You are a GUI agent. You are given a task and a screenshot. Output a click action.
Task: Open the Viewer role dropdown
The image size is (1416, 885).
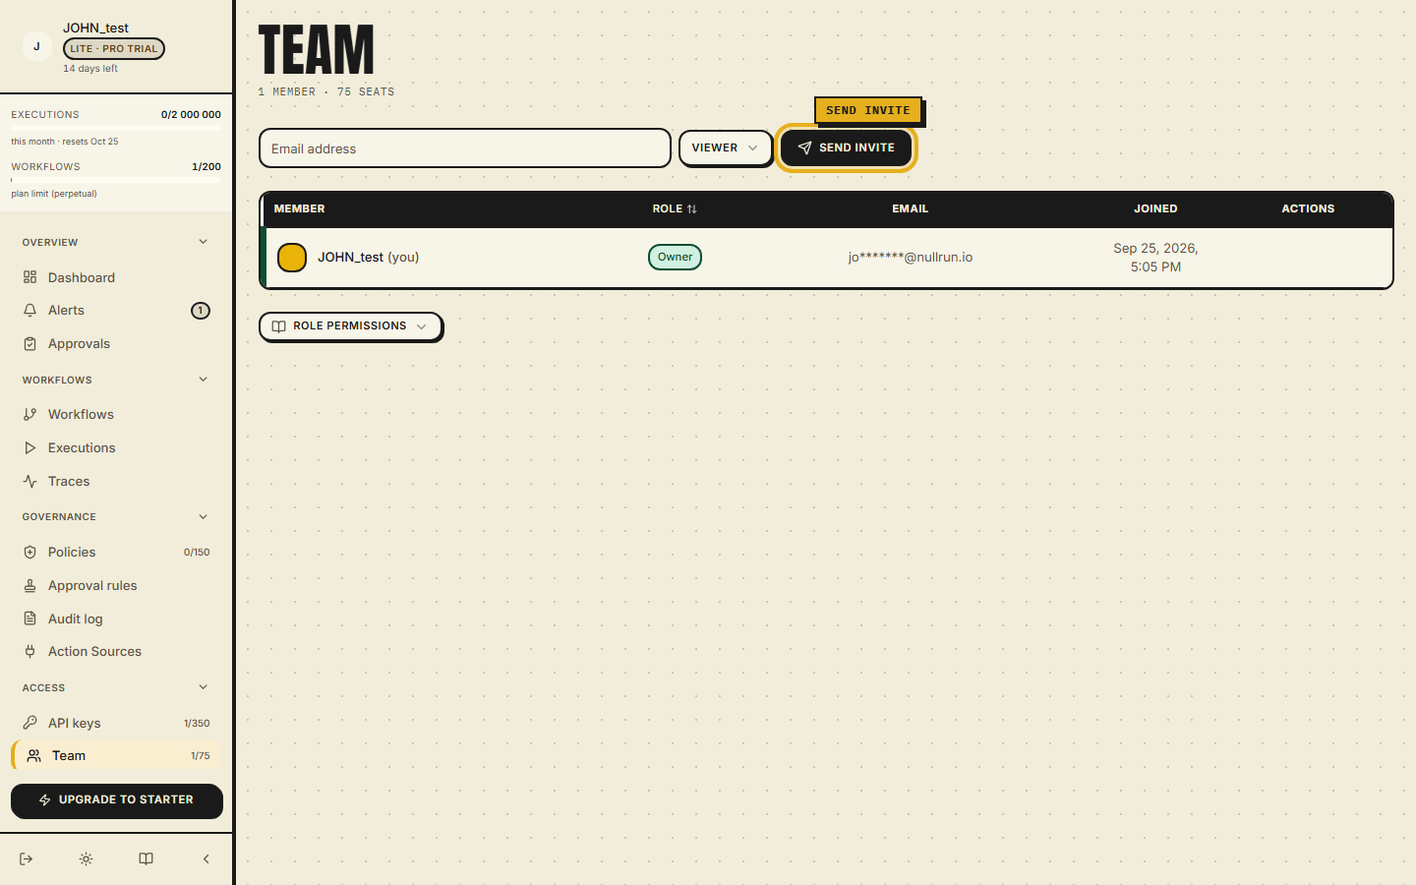[726, 148]
